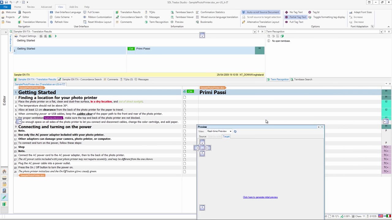Select Tag Id display option
392x220 pixels.
[x=314, y=12]
